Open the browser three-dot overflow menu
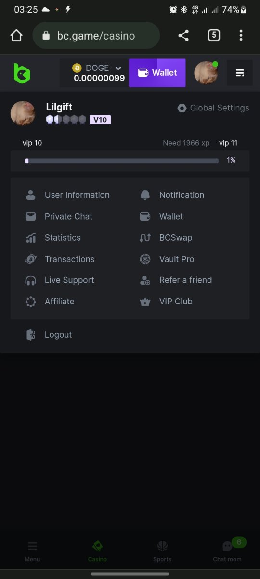 241,35
